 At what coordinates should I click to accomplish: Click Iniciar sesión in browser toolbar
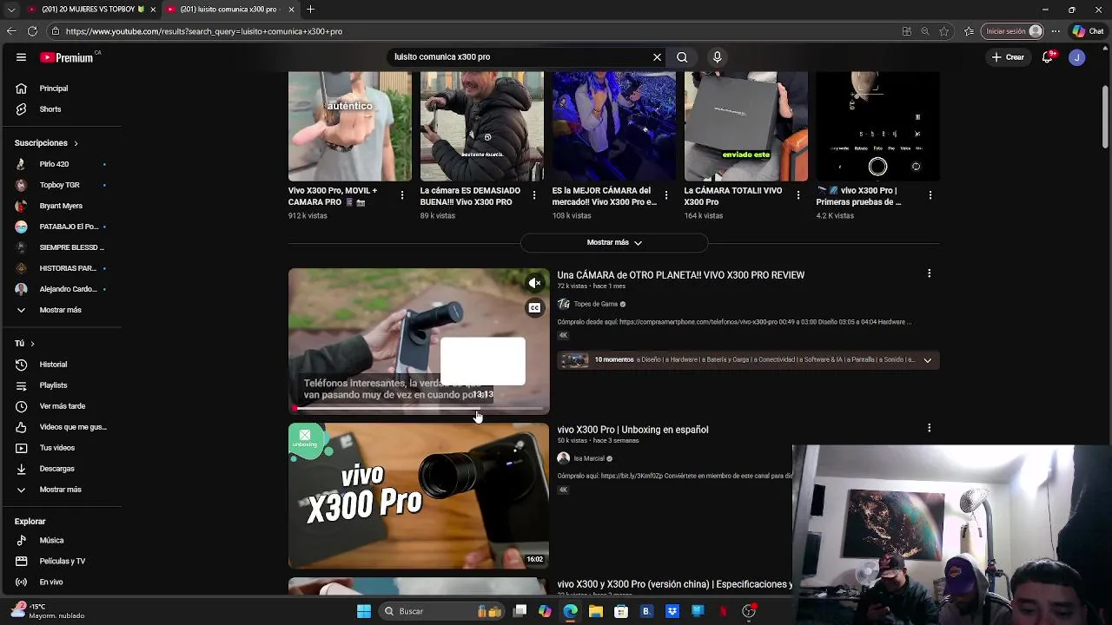tap(1012, 31)
